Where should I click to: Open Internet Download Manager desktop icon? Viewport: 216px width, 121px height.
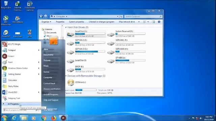click(x=18, y=6)
